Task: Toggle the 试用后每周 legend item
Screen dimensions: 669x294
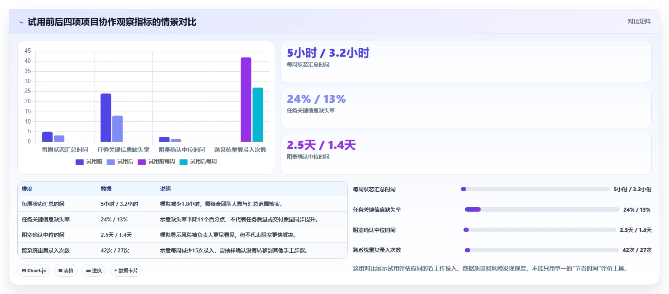Action: 198,162
